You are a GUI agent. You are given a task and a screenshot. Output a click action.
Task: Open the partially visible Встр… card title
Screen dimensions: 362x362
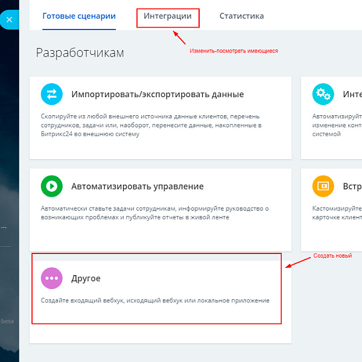pos(352,186)
